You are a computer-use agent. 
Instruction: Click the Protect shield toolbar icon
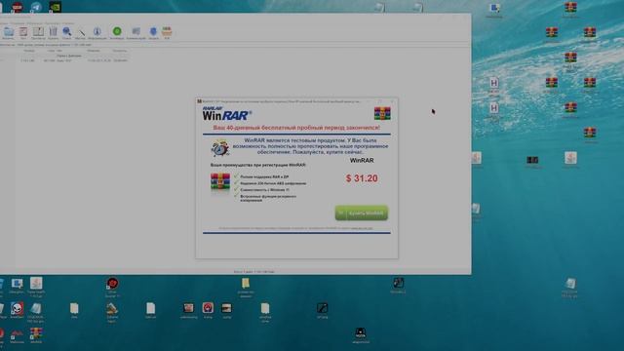(154, 32)
